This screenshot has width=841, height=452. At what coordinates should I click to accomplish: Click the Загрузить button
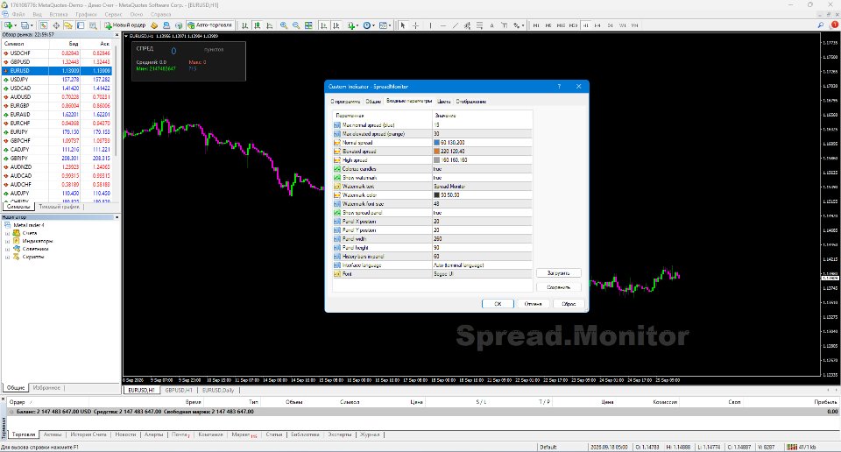pyautogui.click(x=558, y=273)
